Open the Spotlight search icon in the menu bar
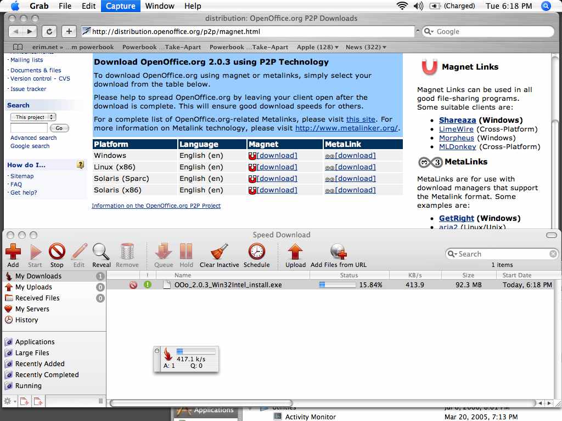 (x=546, y=5)
